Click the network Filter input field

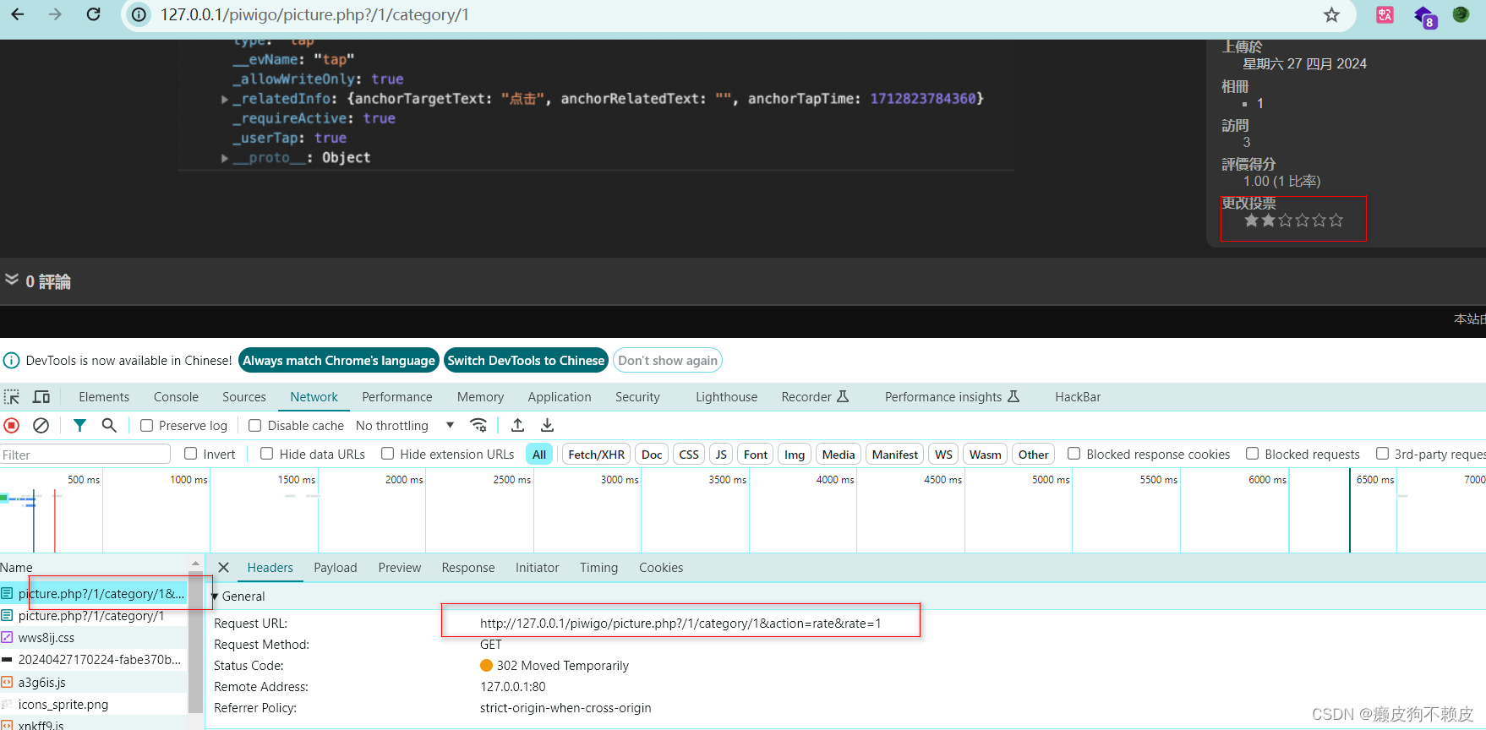(85, 455)
